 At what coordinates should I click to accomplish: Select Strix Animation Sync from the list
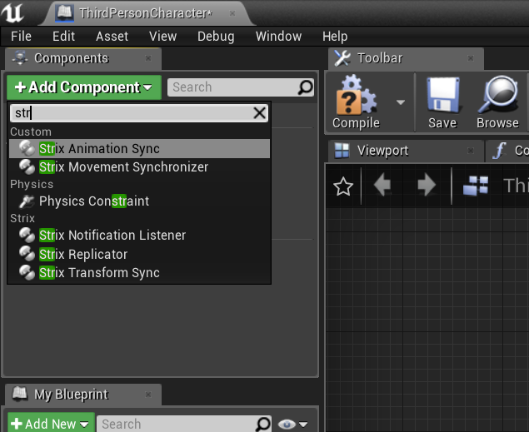tap(139, 149)
